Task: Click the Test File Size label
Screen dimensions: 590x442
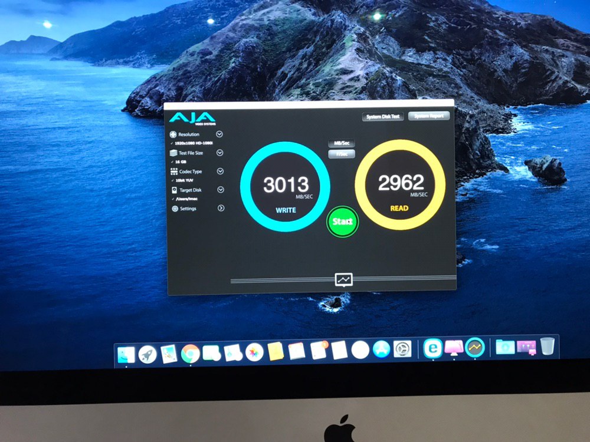Action: tap(191, 153)
